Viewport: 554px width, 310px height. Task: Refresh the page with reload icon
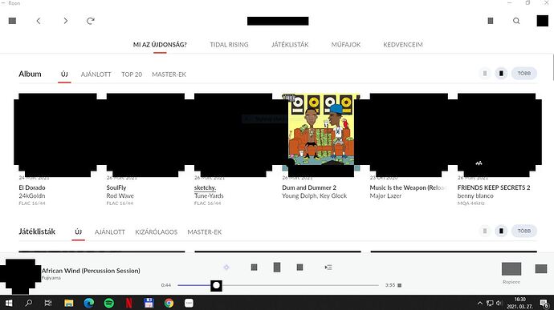click(91, 21)
